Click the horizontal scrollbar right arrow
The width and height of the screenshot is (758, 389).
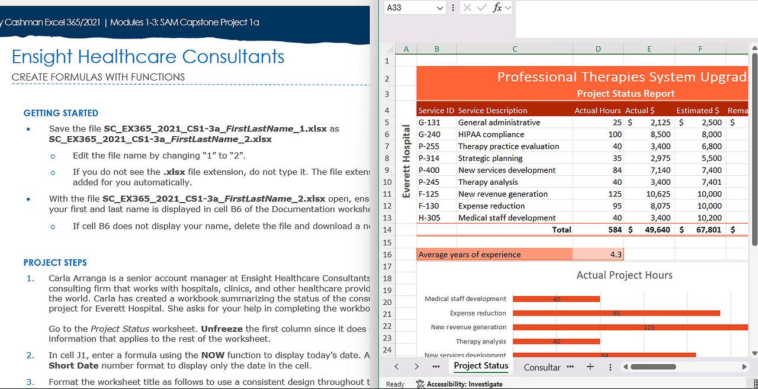tap(745, 367)
